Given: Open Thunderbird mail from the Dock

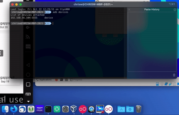Looking at the screenshot, I should point(22,109).
